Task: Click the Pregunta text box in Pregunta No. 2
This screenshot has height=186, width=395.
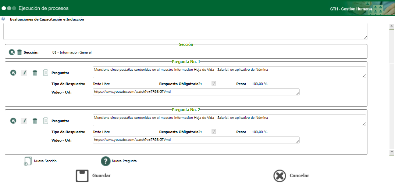Action: [x=229, y=120]
